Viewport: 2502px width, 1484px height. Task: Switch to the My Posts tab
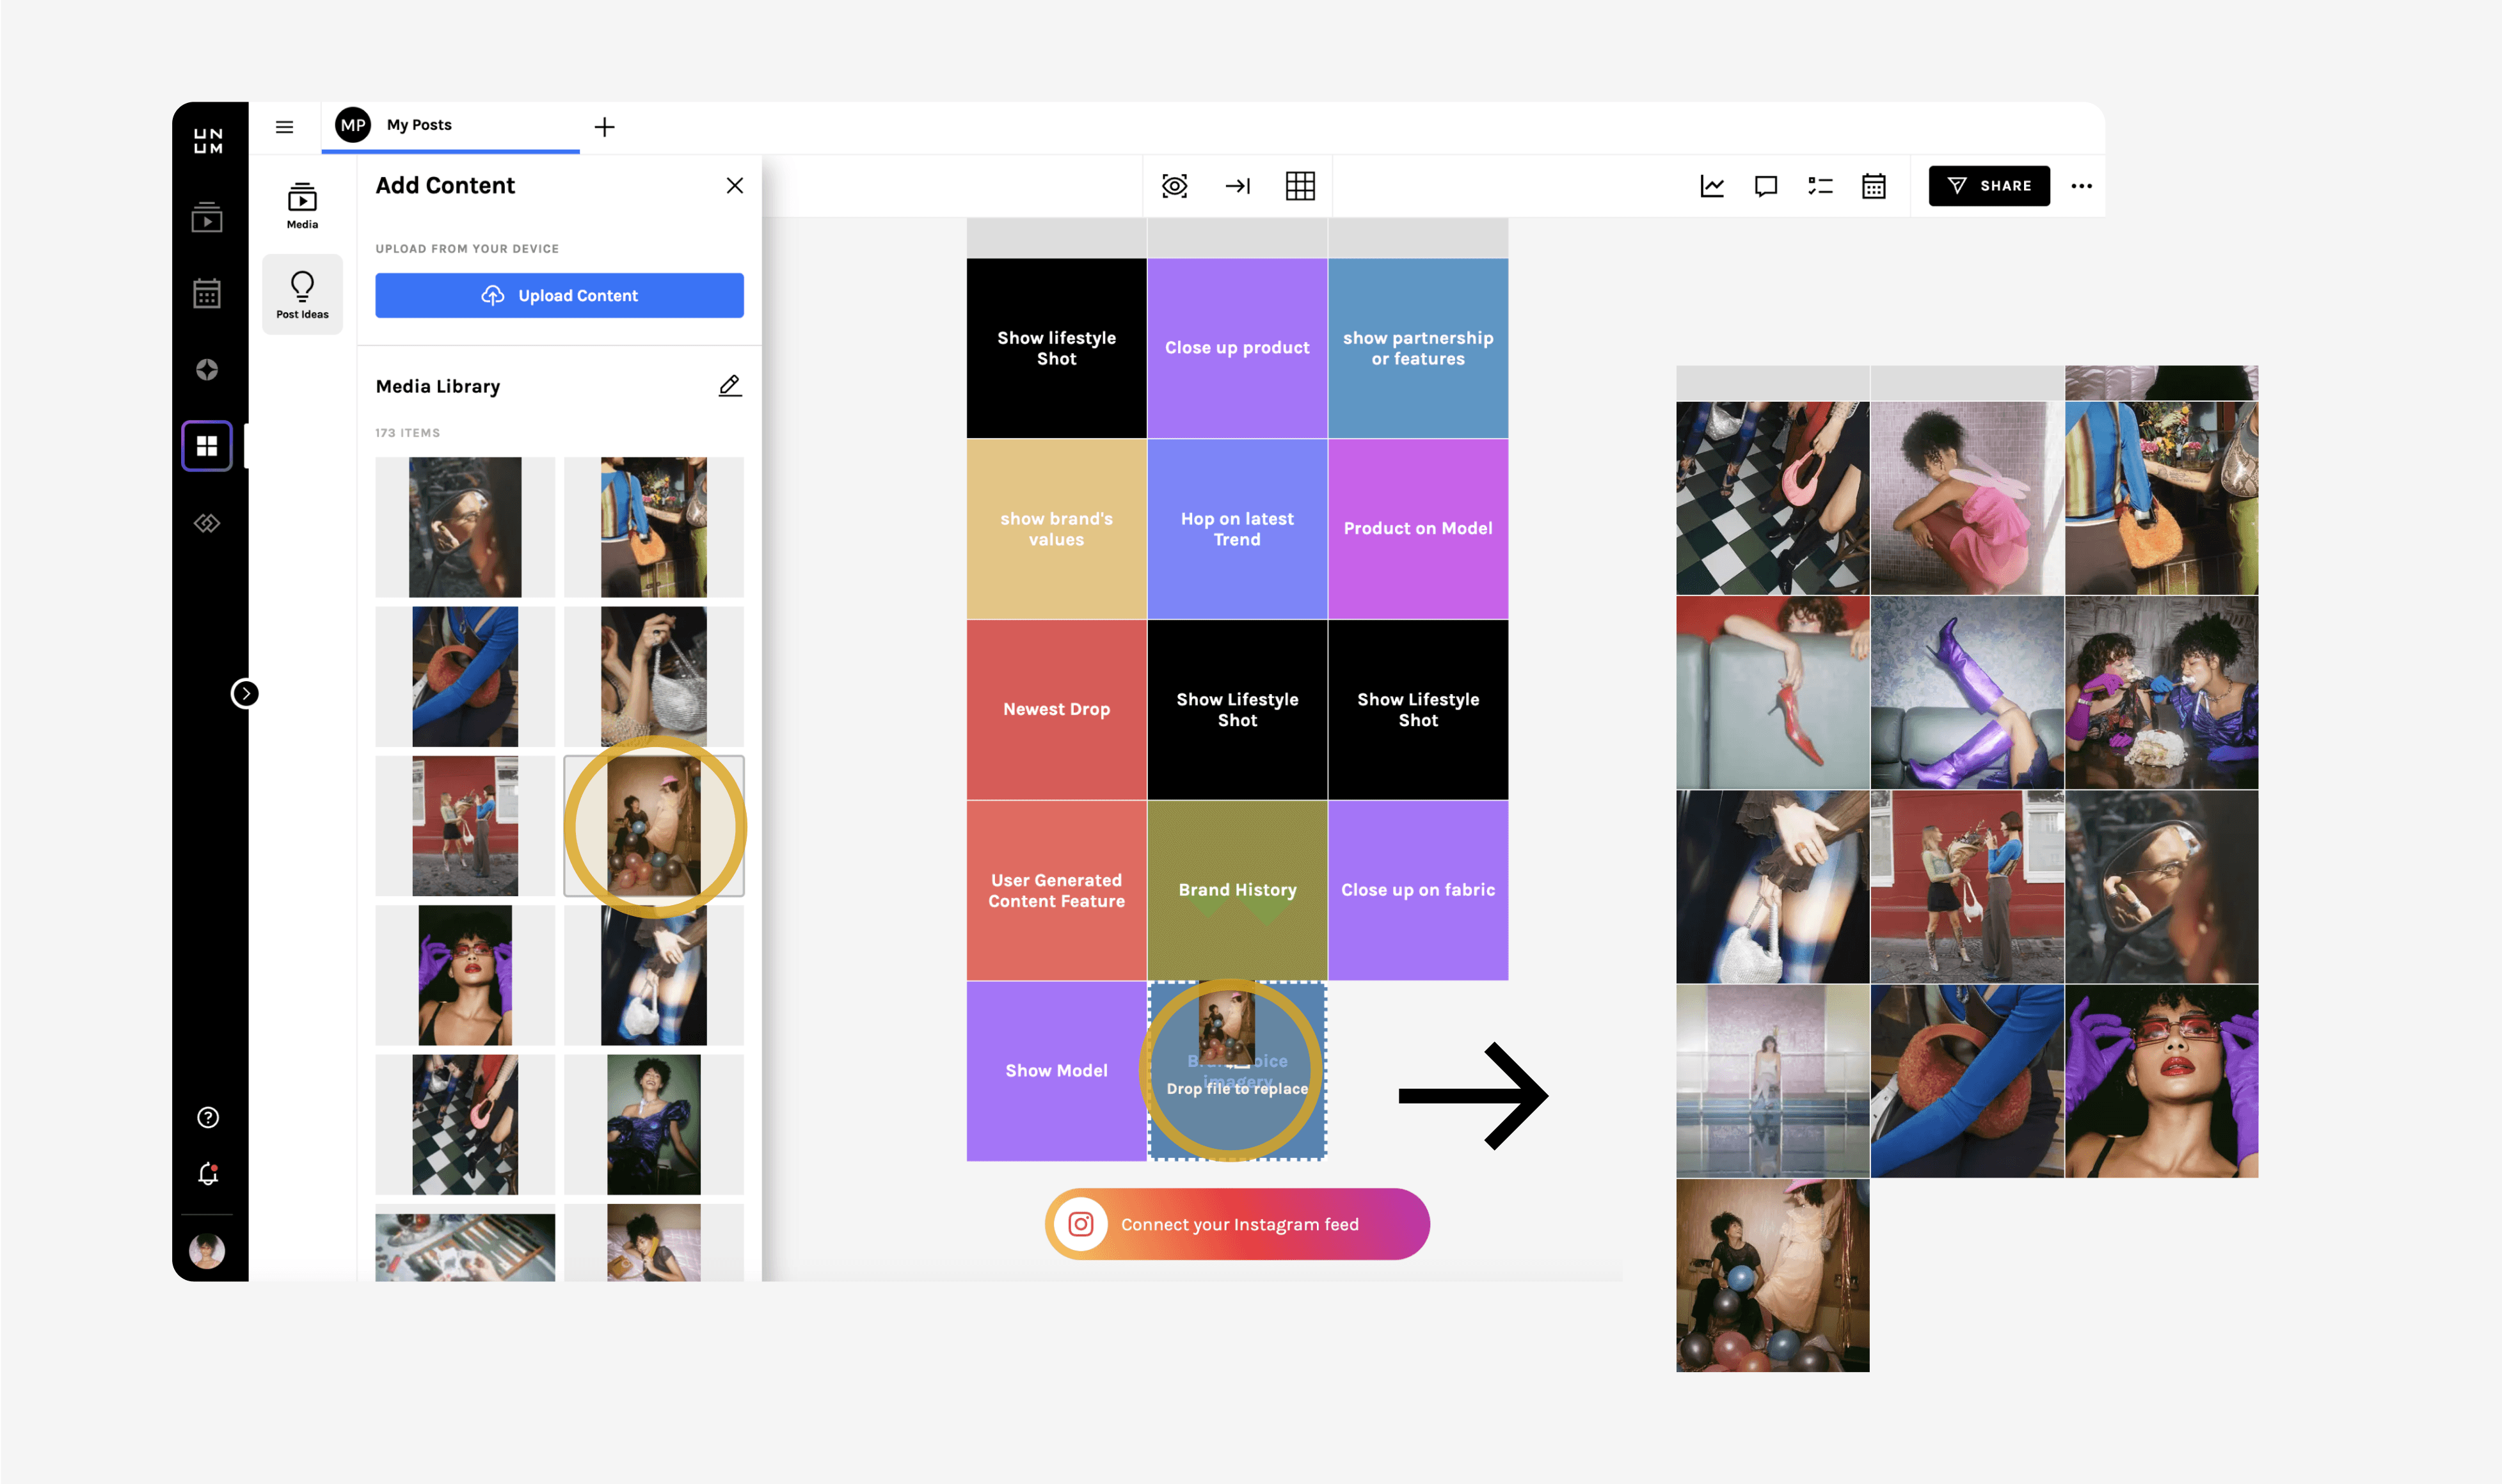[419, 125]
